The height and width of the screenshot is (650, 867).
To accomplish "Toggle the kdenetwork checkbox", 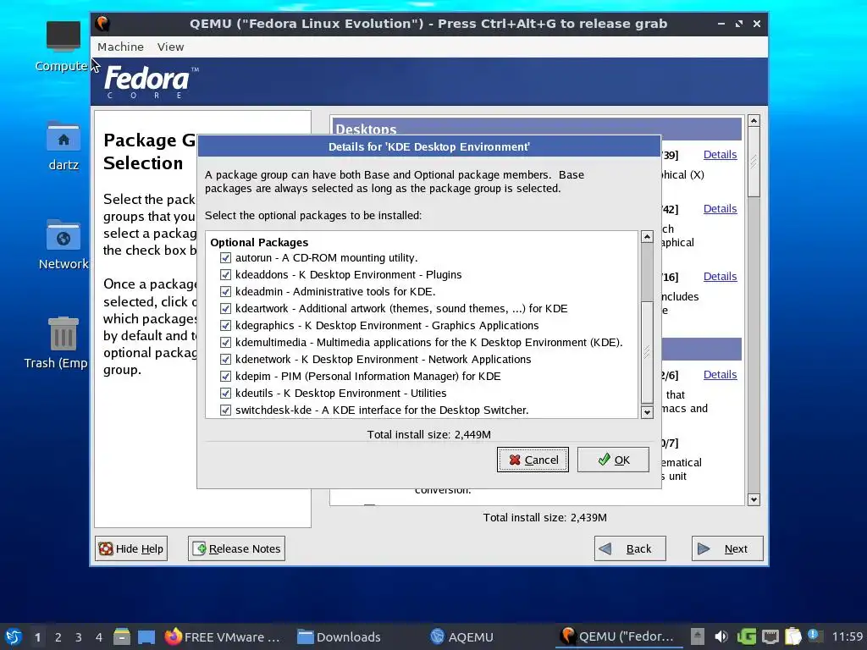I will coord(225,359).
